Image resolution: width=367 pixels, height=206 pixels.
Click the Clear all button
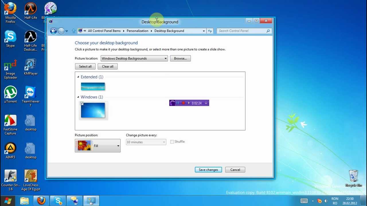click(108, 66)
